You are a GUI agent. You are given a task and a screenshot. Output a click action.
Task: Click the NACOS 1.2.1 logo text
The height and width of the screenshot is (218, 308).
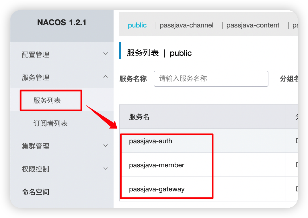click(x=62, y=22)
